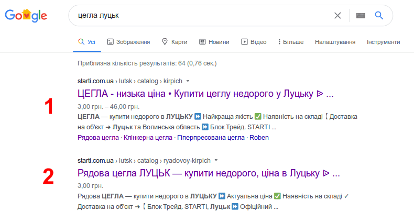Screen dimensions: 414x223
Task: Click the price range '3,00 грн. – 46,00 грн.'
Action: [x=108, y=107]
